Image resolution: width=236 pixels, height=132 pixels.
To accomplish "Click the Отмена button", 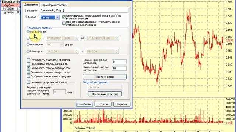I will (103, 104).
